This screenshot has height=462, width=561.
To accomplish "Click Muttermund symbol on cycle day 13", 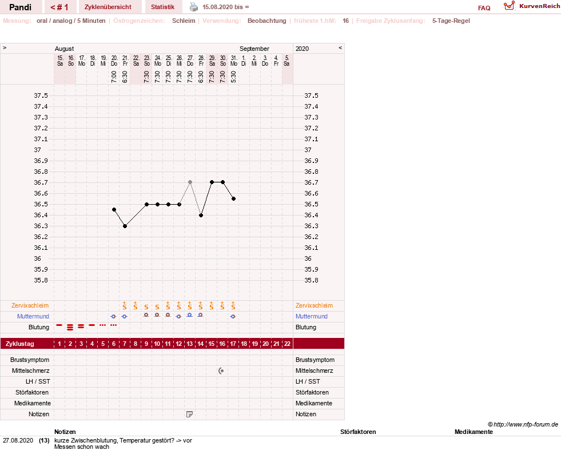I will pos(190,315).
